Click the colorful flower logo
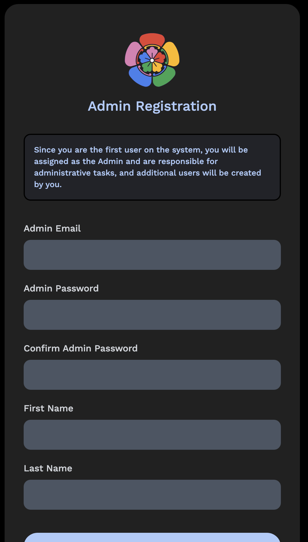308x542 pixels. 152,60
